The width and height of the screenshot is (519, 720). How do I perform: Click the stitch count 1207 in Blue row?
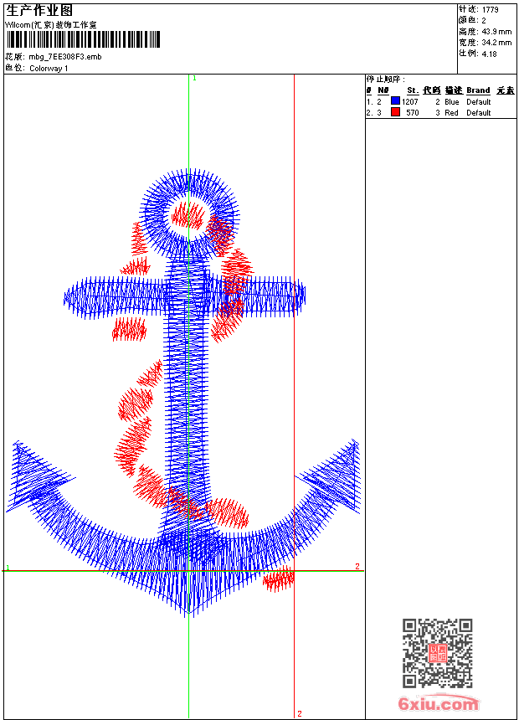[x=410, y=102]
